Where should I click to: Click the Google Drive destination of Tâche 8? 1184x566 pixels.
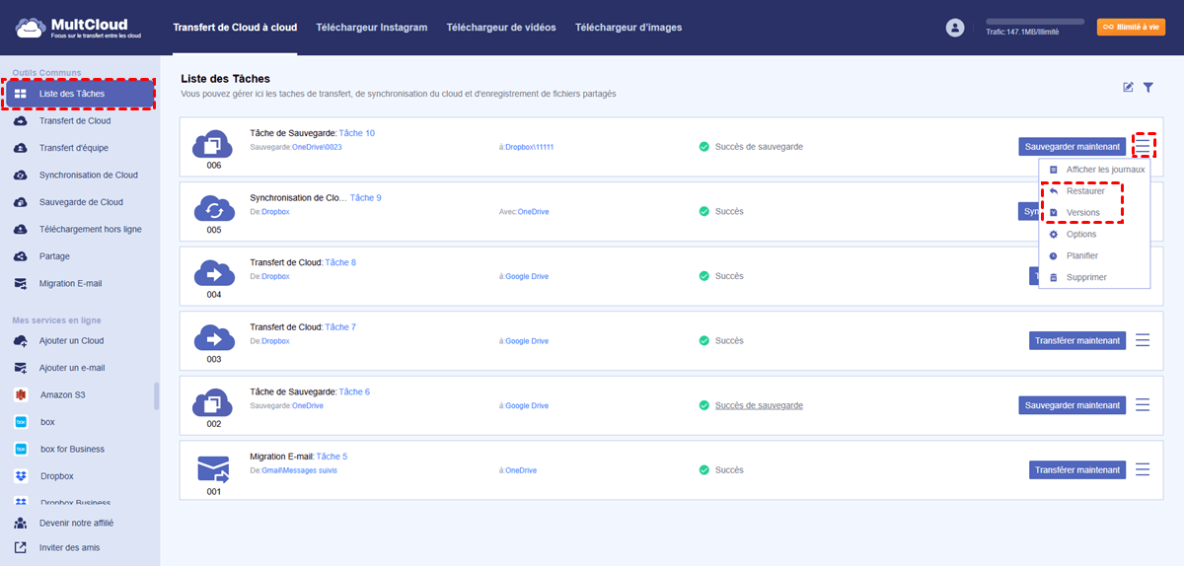(x=527, y=276)
